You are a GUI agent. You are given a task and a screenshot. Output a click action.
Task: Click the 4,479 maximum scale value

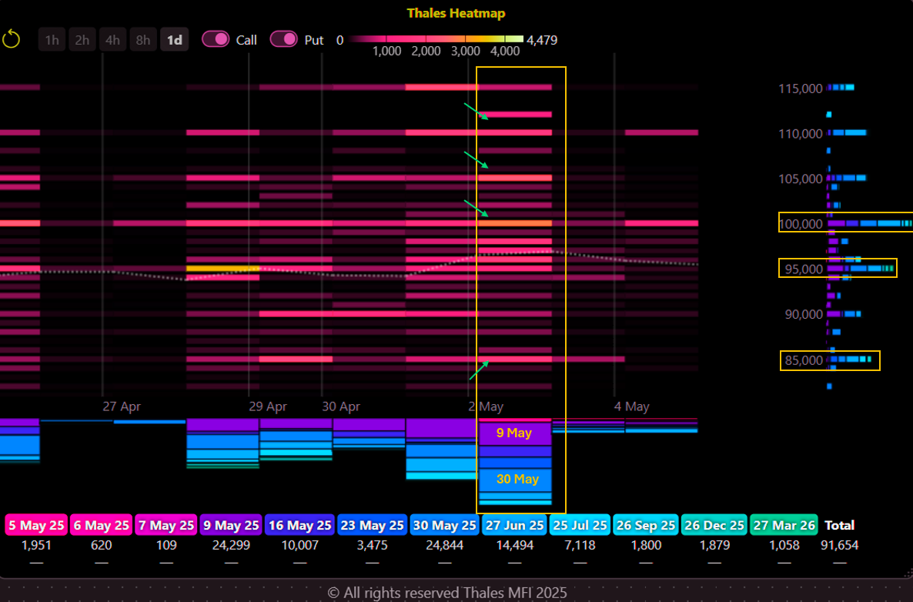[542, 40]
